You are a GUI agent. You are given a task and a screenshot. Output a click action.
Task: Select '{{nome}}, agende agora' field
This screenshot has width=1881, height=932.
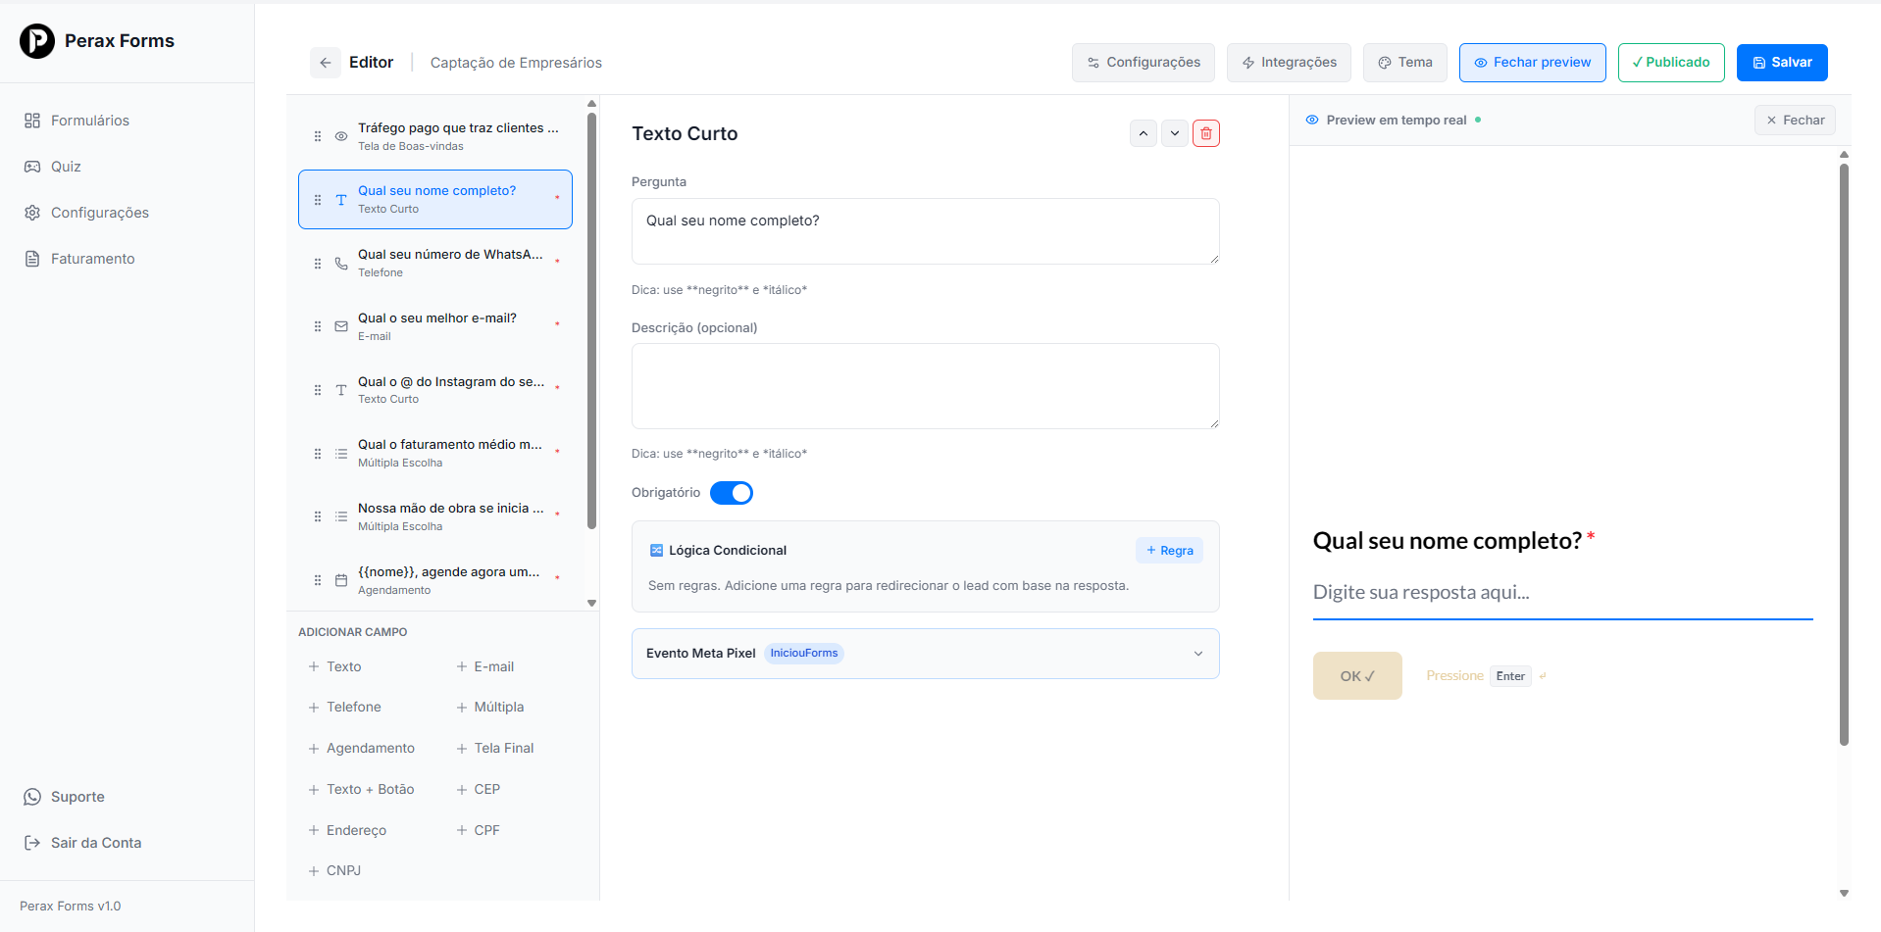click(435, 580)
